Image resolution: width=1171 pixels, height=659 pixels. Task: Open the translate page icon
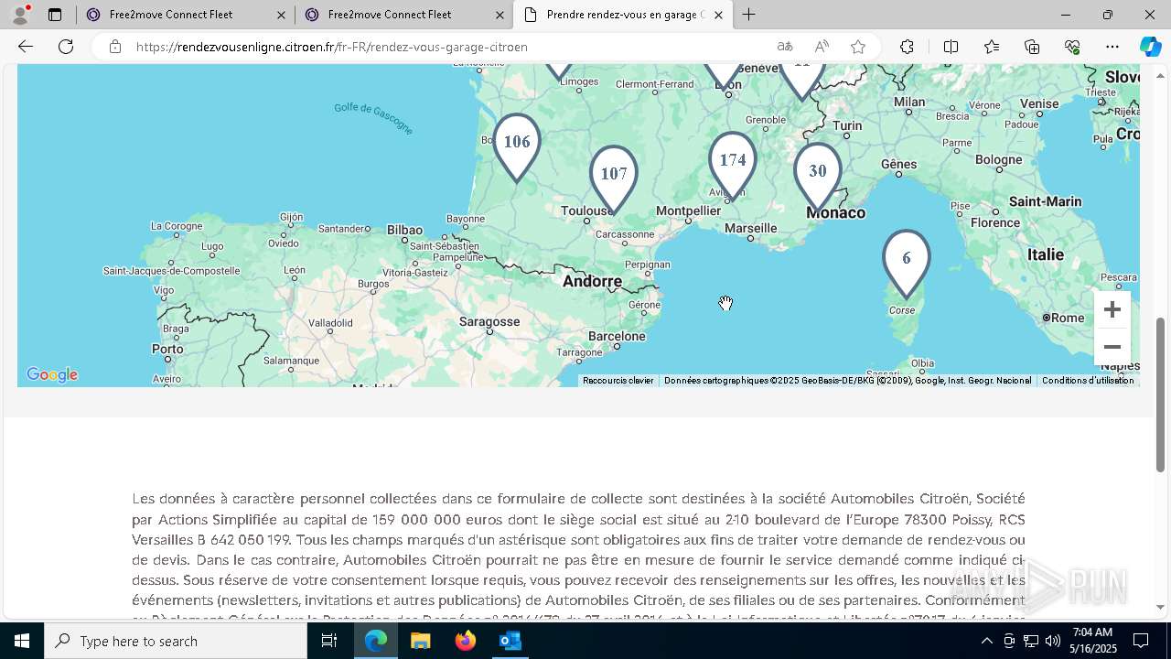pyautogui.click(x=785, y=47)
